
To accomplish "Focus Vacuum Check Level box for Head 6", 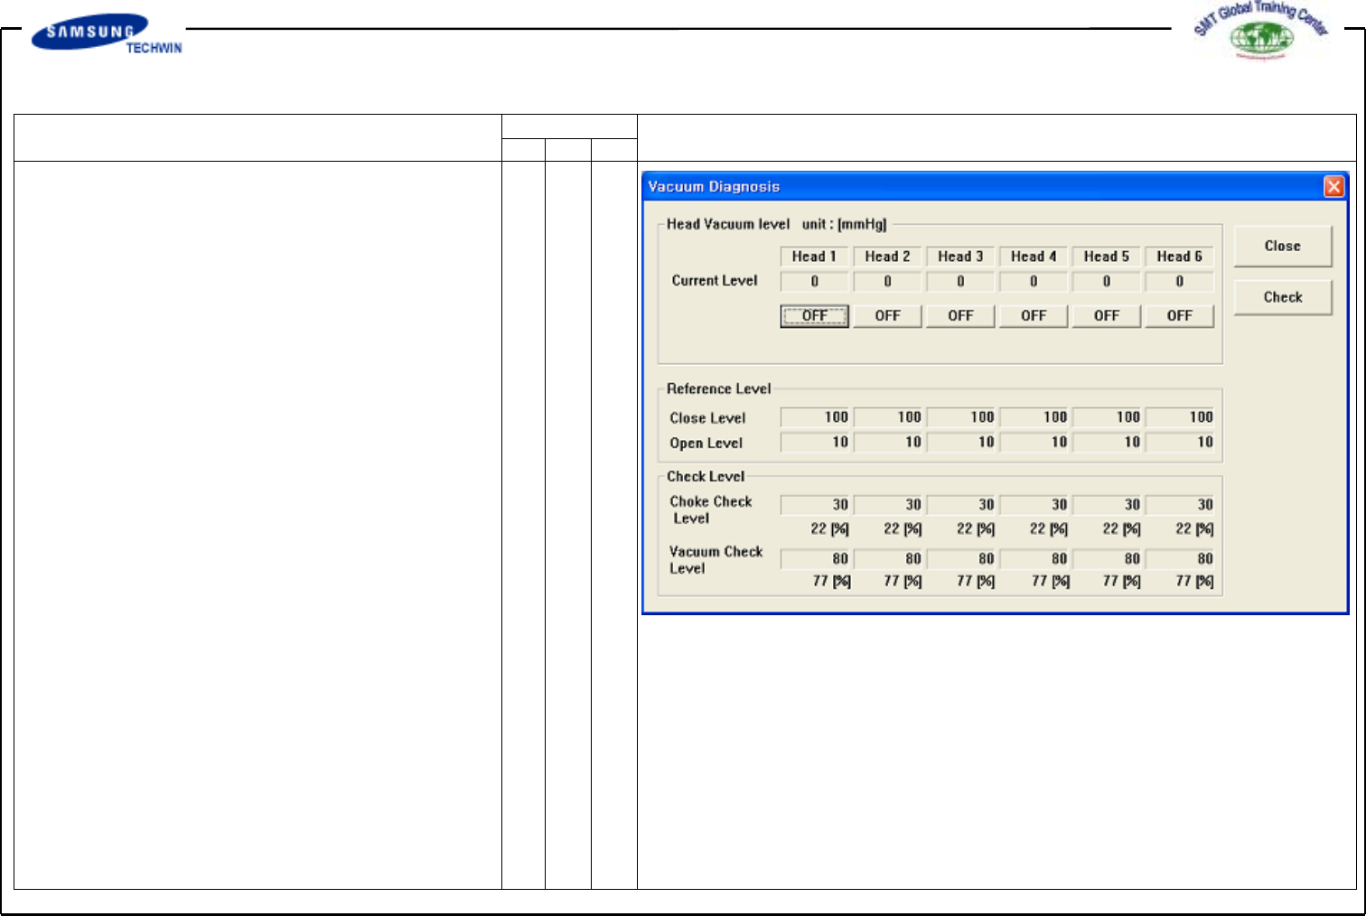I will 1180,559.
